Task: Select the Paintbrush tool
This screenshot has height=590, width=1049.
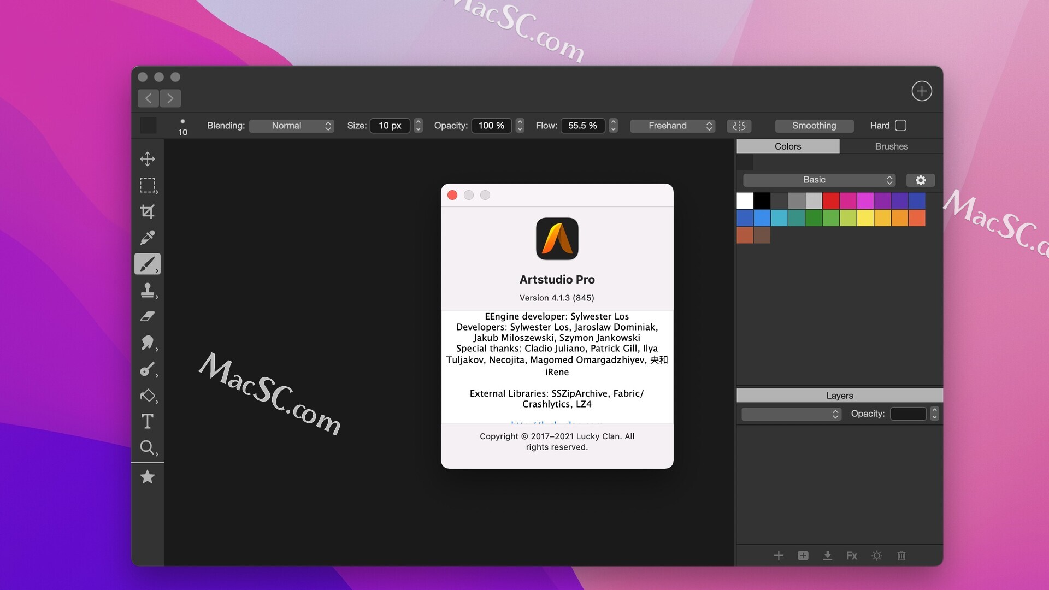Action: coord(148,264)
